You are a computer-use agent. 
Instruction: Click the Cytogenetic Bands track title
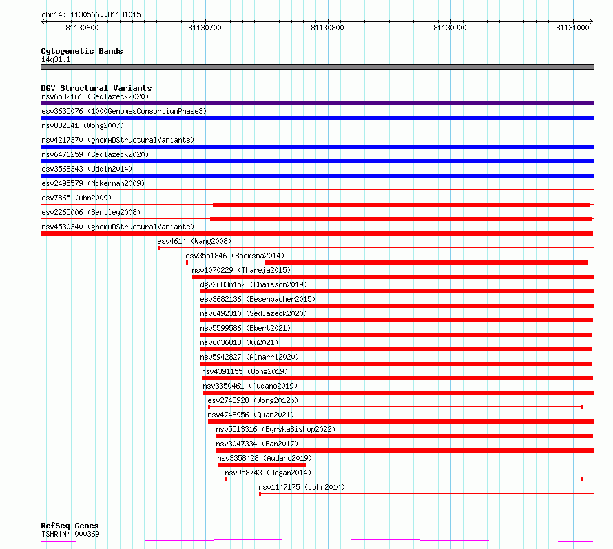point(82,51)
